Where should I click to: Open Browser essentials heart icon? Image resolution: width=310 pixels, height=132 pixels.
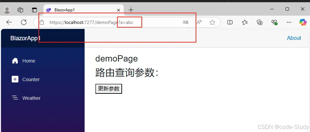click(x=275, y=22)
